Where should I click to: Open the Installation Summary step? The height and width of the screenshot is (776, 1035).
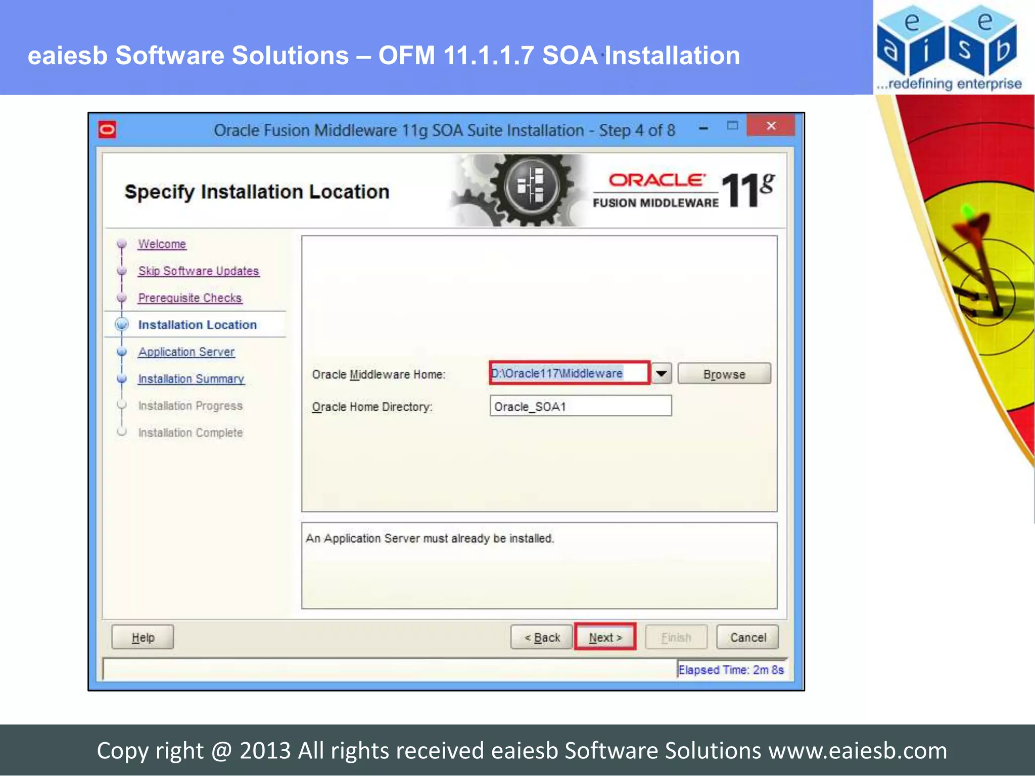click(x=191, y=379)
